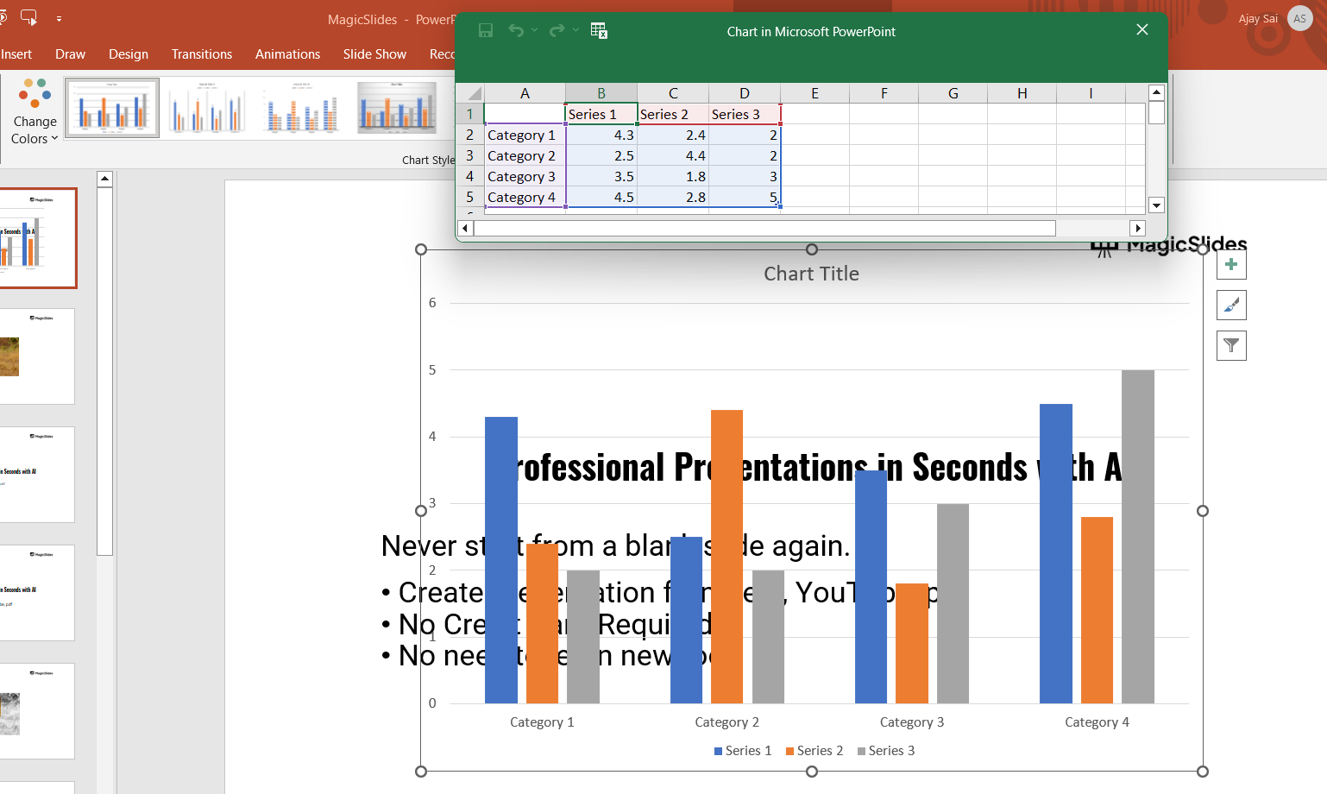Open the Chart Filters funnel button

1231,346
